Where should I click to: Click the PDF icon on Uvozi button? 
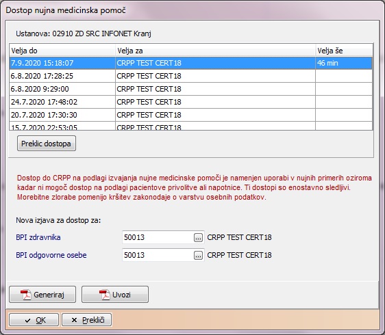coord(105,295)
